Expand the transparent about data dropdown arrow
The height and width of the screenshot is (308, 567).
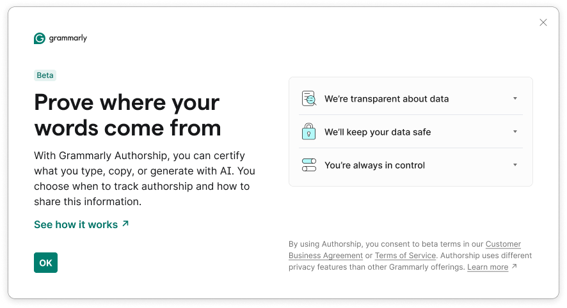click(x=515, y=98)
